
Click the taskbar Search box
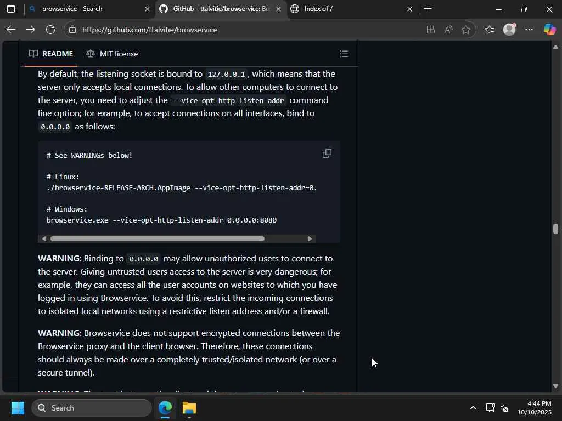[92, 408]
